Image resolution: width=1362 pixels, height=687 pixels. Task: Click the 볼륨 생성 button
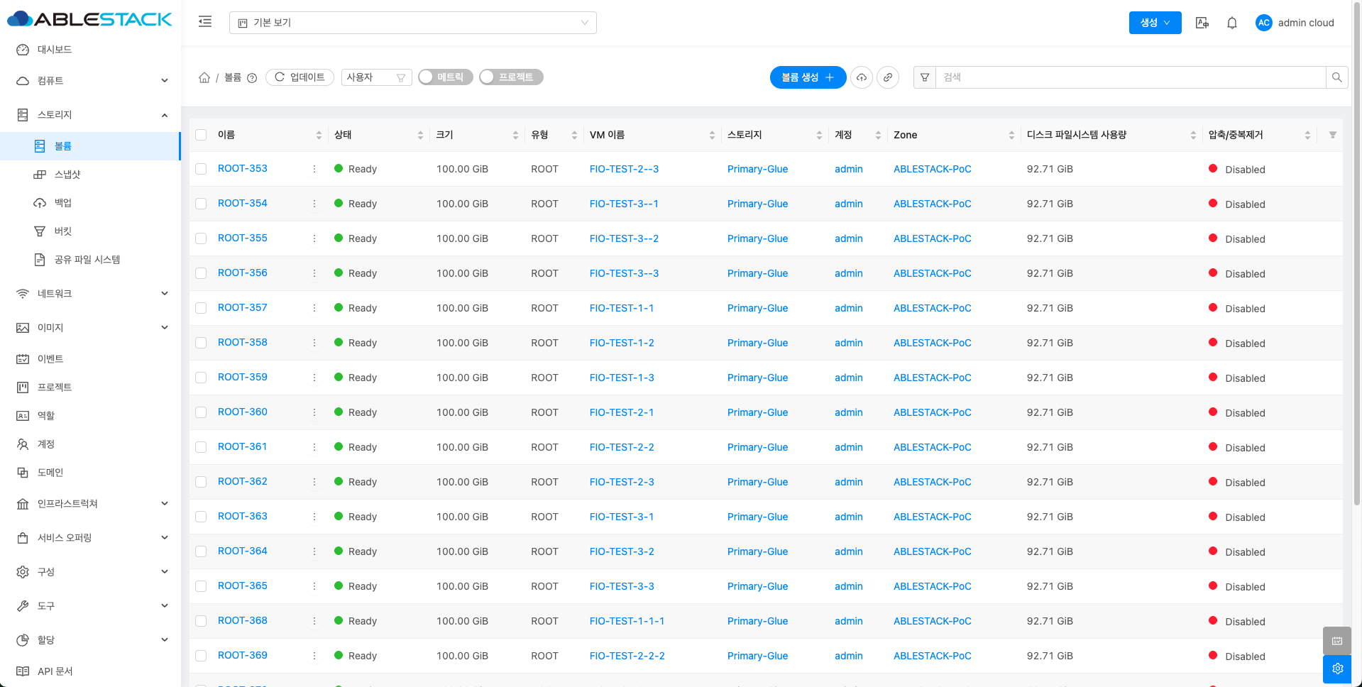point(807,77)
